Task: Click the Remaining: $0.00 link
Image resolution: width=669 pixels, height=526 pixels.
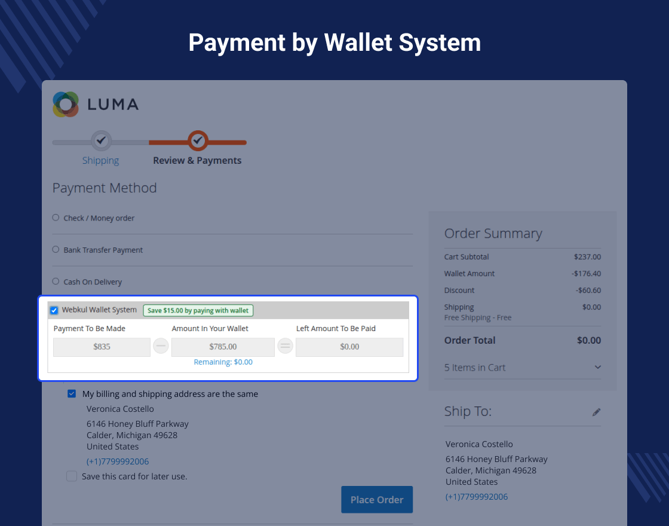Action: (x=223, y=362)
